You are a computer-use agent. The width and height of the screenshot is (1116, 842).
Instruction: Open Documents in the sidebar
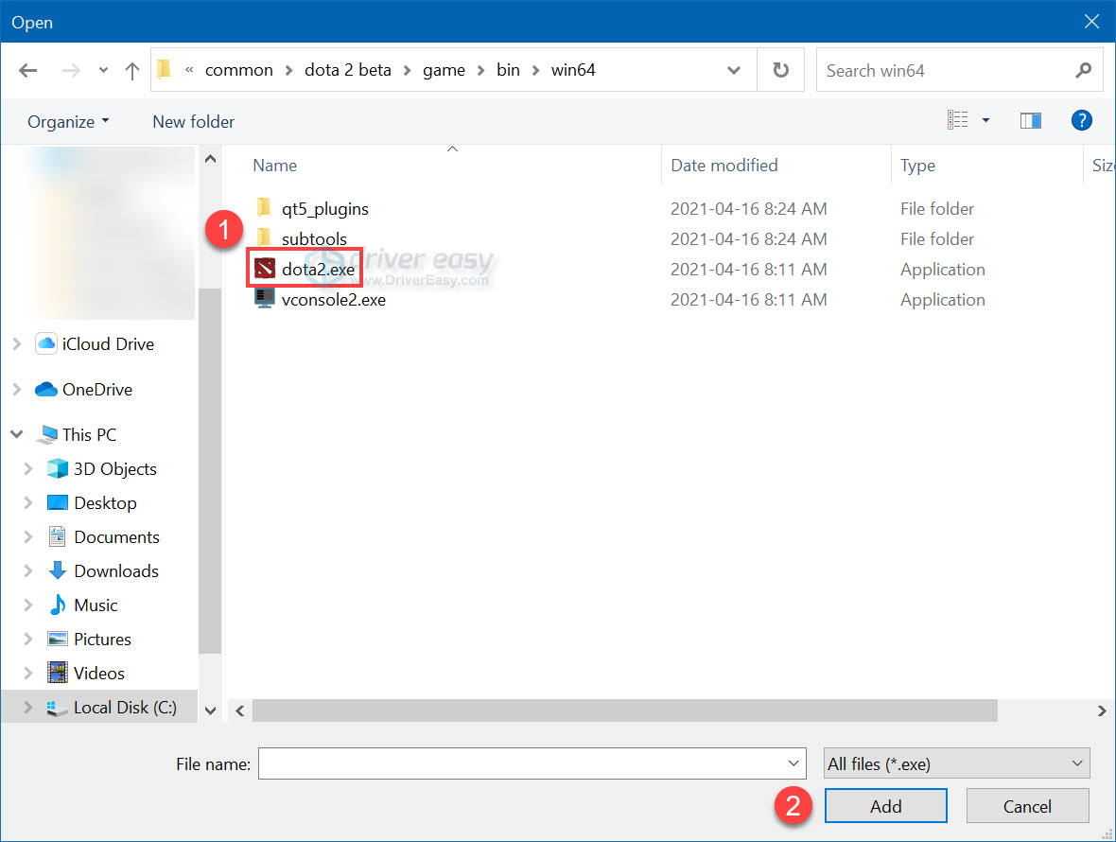coord(116,536)
